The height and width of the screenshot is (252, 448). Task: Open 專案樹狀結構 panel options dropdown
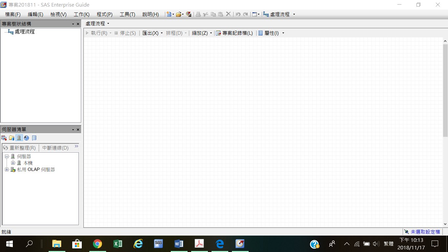pos(73,24)
